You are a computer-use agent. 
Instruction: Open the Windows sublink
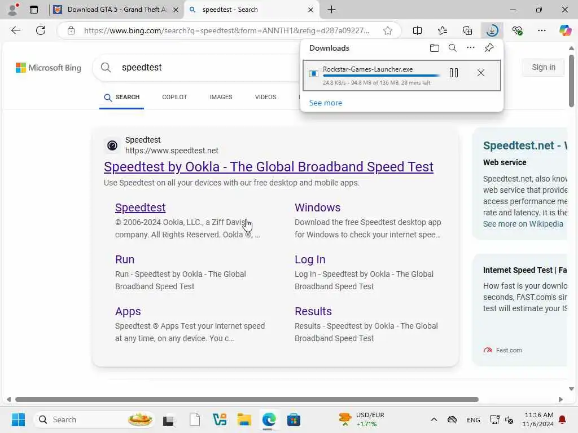click(317, 207)
